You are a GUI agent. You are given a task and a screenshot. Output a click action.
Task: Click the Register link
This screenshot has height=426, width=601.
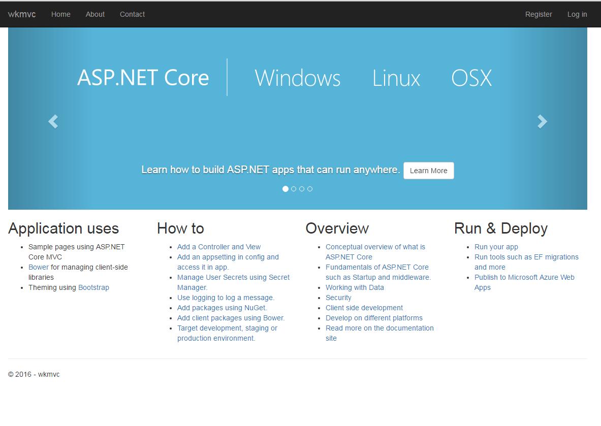539,14
